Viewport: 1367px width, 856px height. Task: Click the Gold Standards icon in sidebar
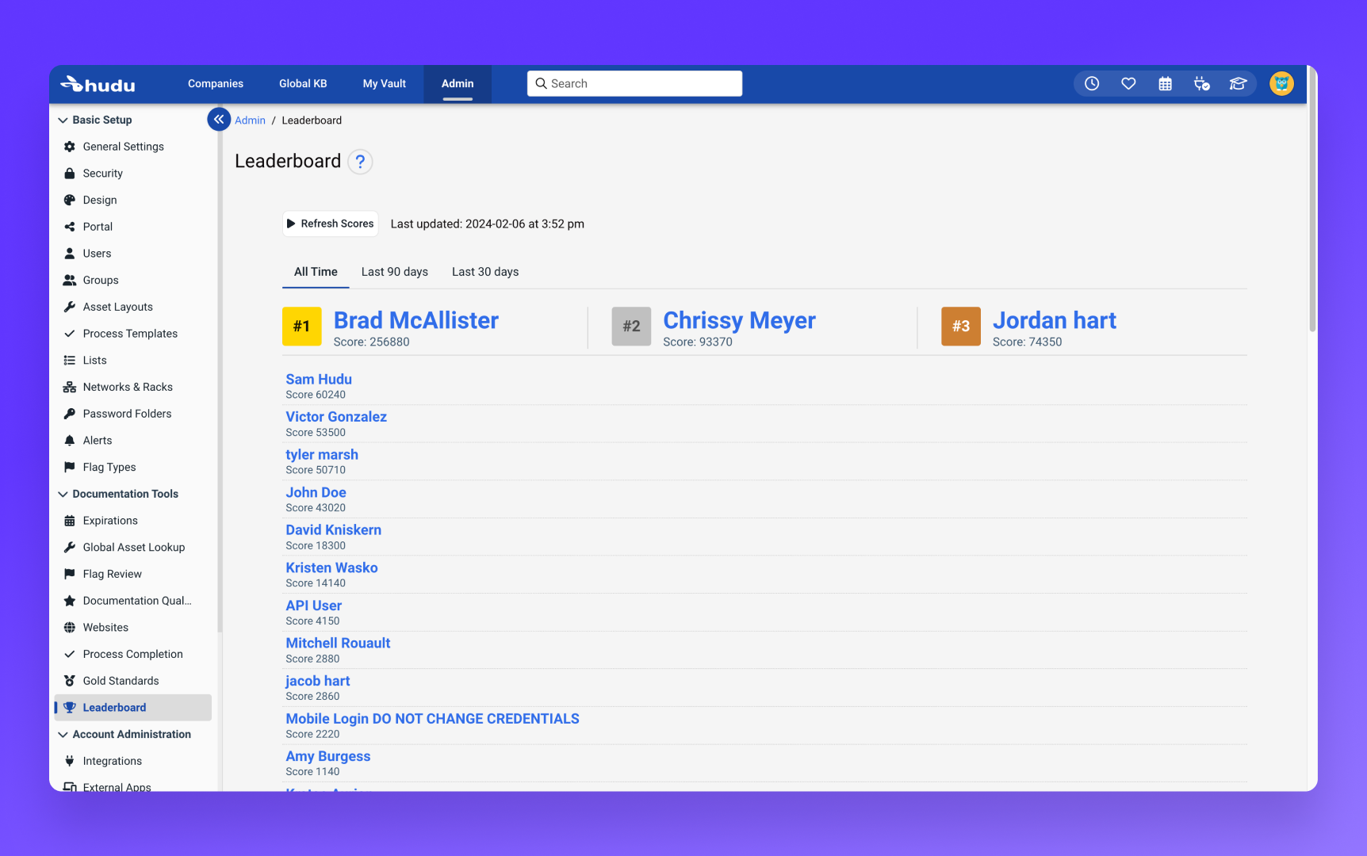[x=71, y=680]
